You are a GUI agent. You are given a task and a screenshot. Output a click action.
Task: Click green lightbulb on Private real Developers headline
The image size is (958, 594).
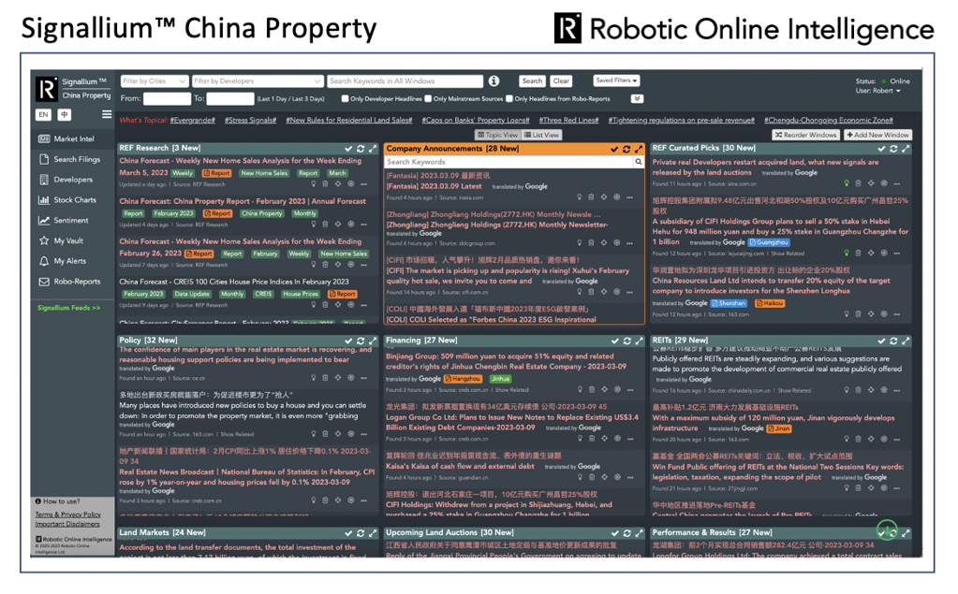(847, 183)
